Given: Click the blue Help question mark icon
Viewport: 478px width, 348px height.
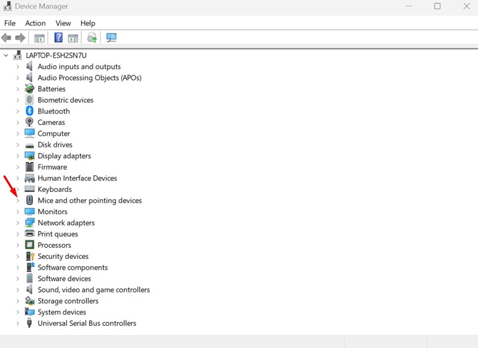Looking at the screenshot, I should tap(59, 38).
